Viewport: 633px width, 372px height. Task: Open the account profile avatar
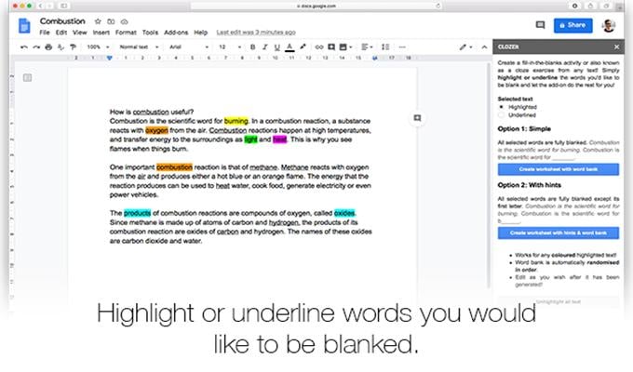coord(609,25)
